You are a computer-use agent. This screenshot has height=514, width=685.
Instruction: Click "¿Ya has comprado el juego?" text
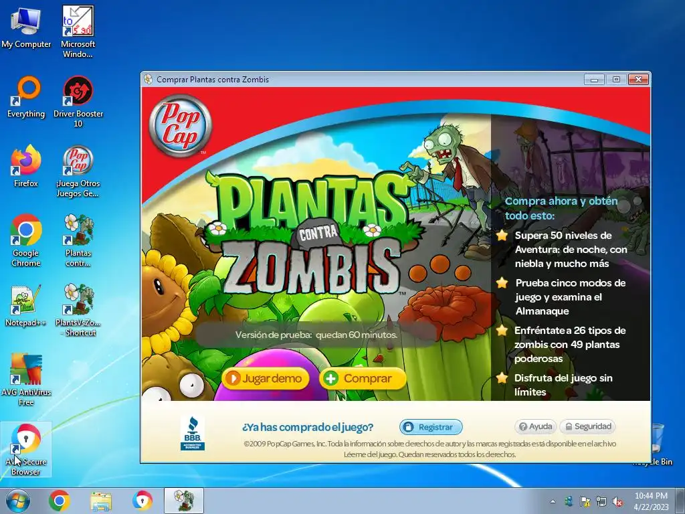(308, 427)
